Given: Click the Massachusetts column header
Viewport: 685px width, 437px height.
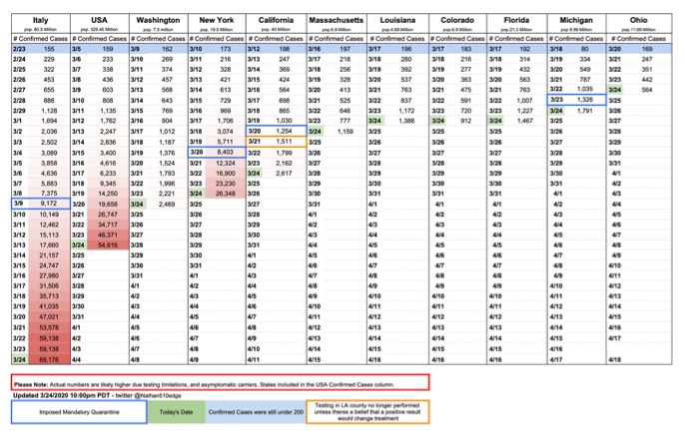Looking at the screenshot, I should coord(336,20).
